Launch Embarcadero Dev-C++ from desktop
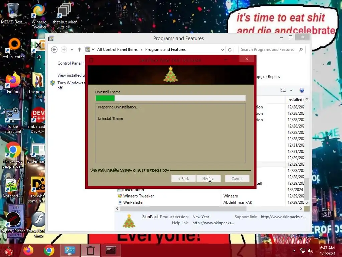342x257 pixels. [x=37, y=120]
